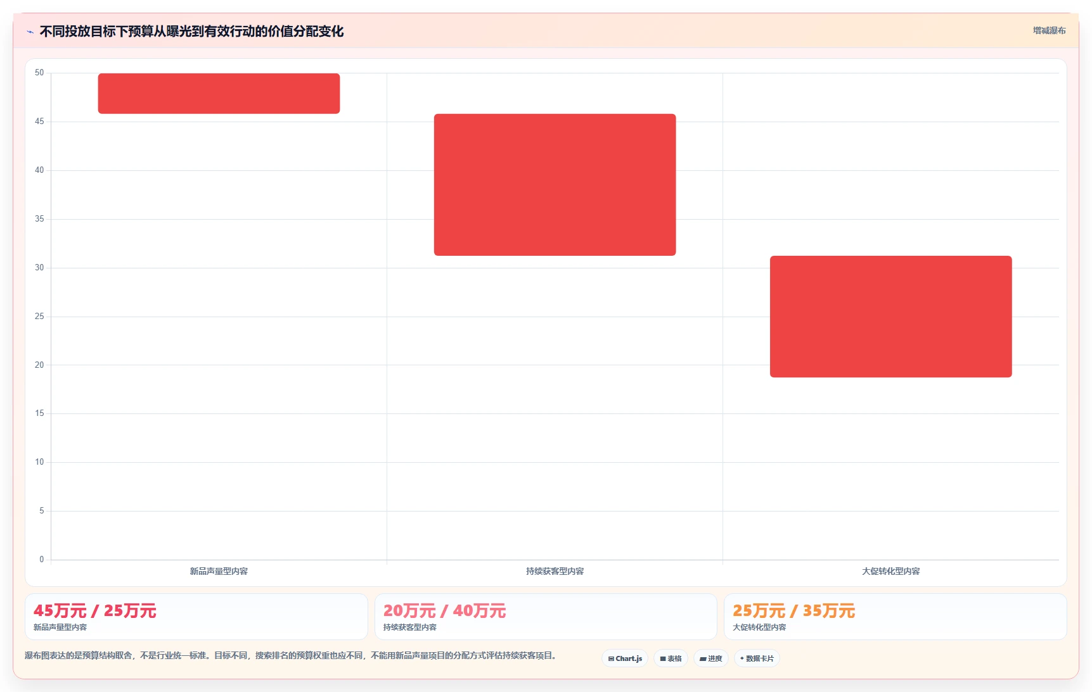Screen dimensions: 1092x692
Task: Click the x-axis label 大促转化型内容
Action: pos(890,571)
